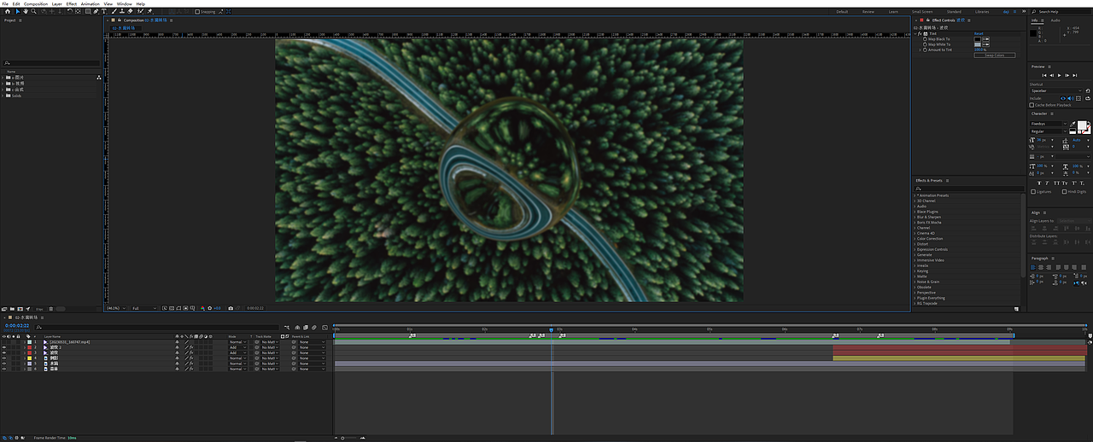Click the Map White To color swatch
1093x442 pixels.
coord(978,44)
